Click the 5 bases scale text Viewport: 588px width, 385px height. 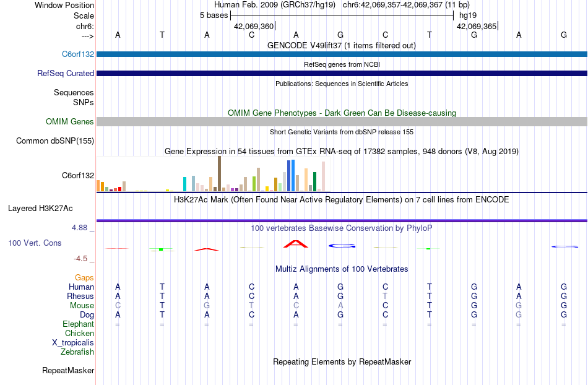click(214, 15)
